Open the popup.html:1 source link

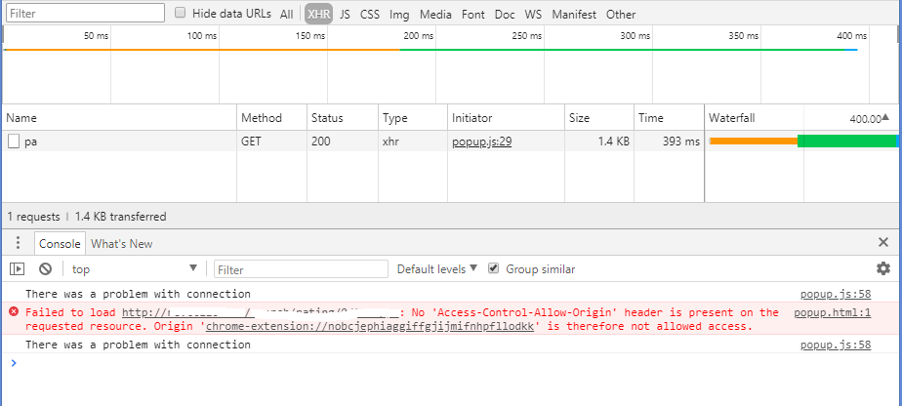(833, 313)
